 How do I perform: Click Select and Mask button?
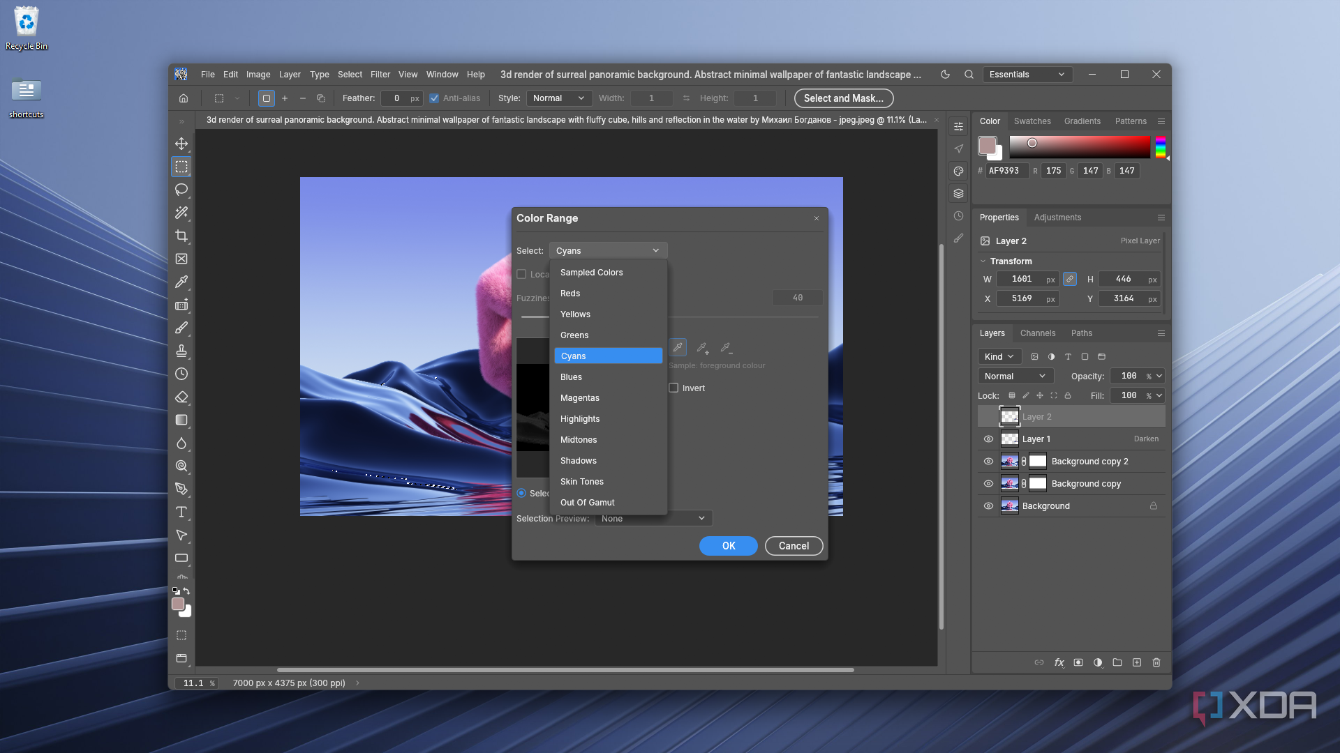coord(843,98)
